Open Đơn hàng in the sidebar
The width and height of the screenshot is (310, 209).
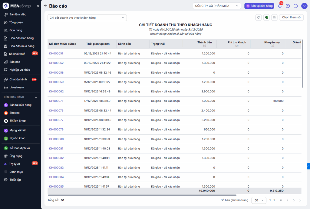pos(16,30)
